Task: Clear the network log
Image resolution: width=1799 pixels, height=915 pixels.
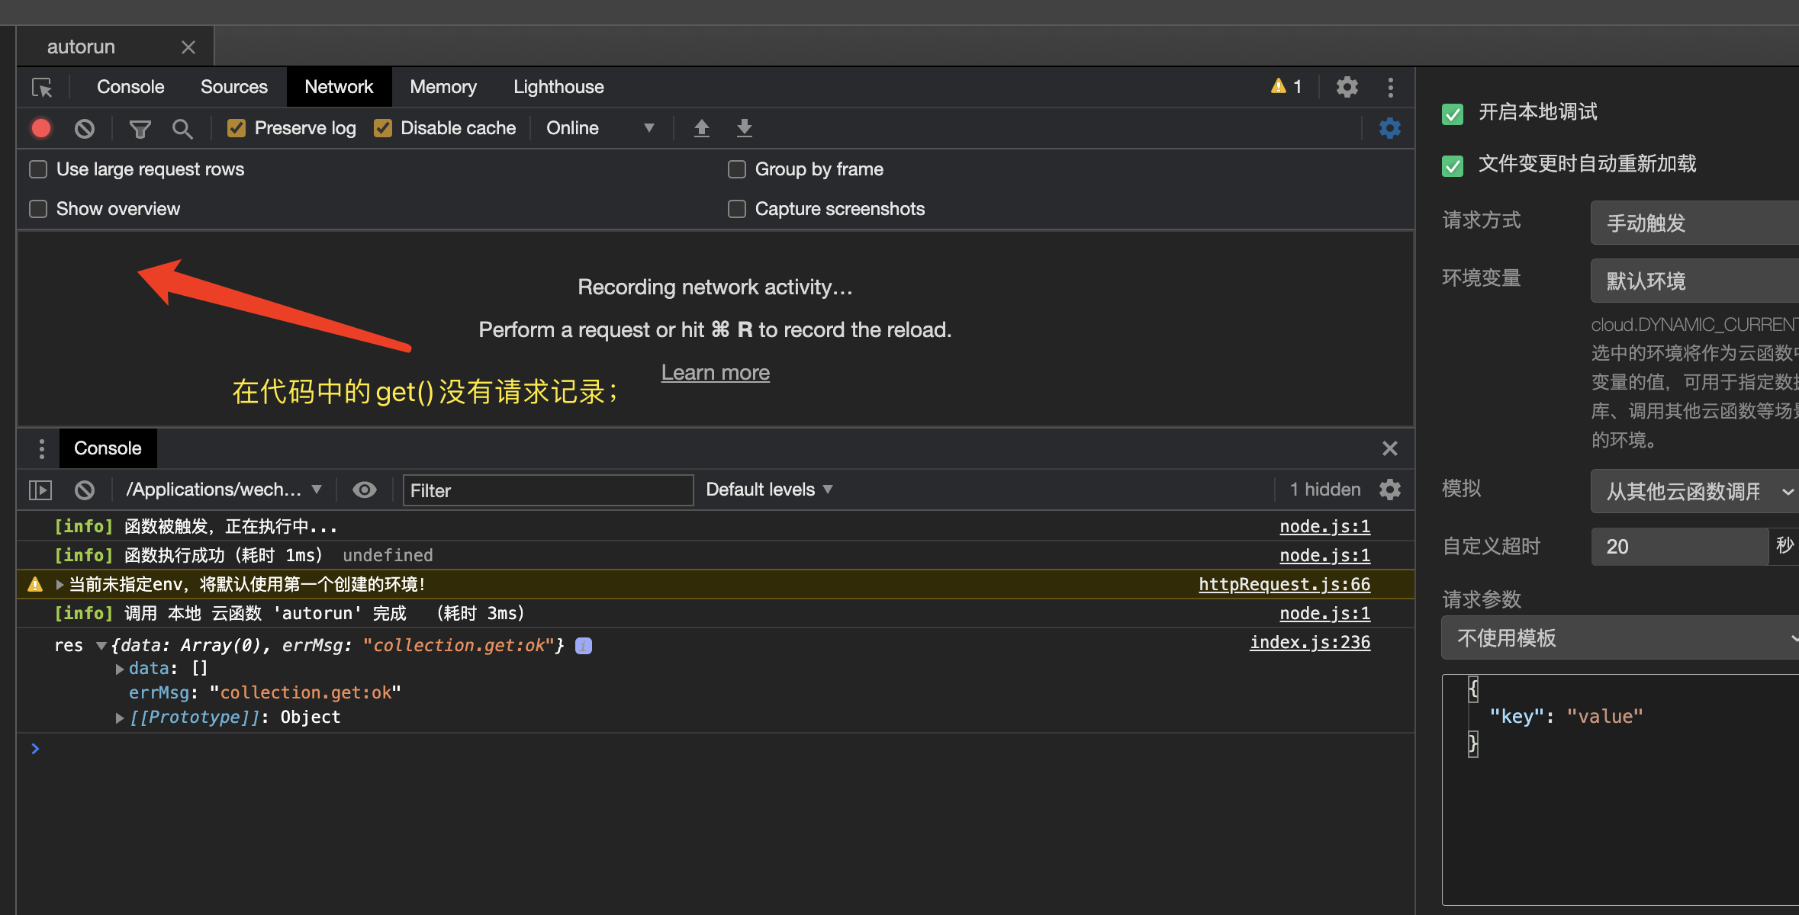Action: tap(85, 128)
